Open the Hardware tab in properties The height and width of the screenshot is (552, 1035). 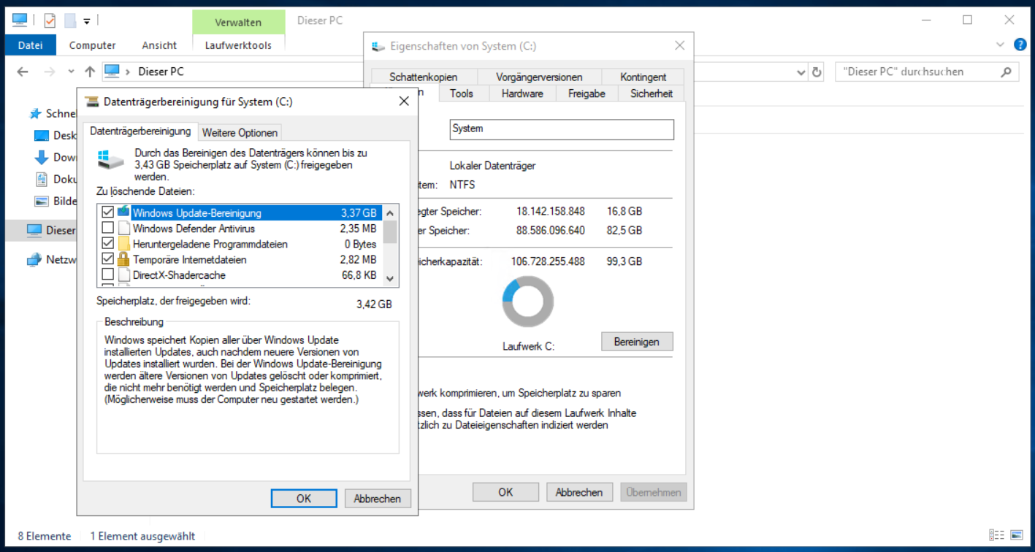[x=522, y=93]
